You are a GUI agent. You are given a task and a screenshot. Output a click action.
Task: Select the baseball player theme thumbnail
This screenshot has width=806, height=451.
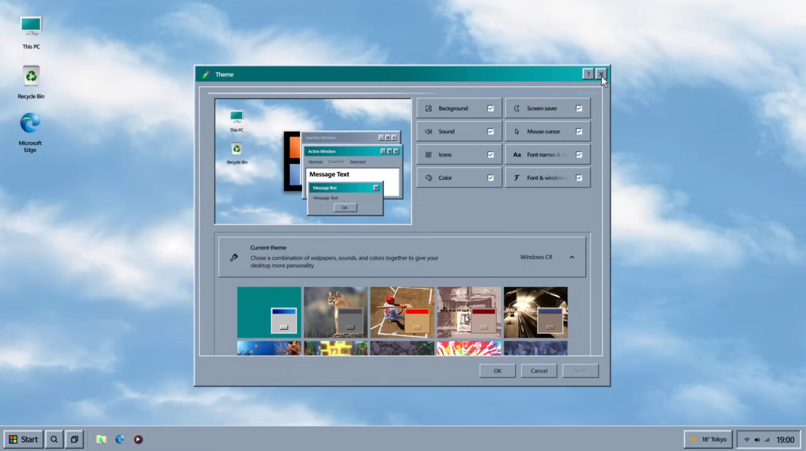(x=402, y=312)
